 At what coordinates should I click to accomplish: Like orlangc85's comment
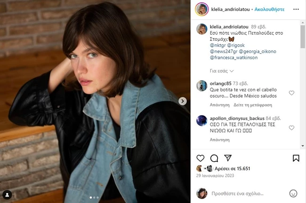291,93
